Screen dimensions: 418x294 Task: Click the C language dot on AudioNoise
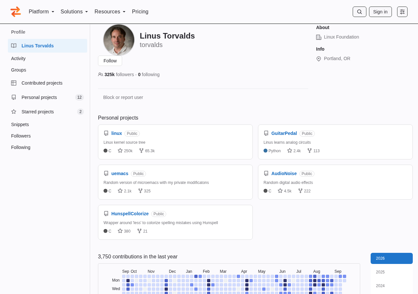(x=265, y=191)
